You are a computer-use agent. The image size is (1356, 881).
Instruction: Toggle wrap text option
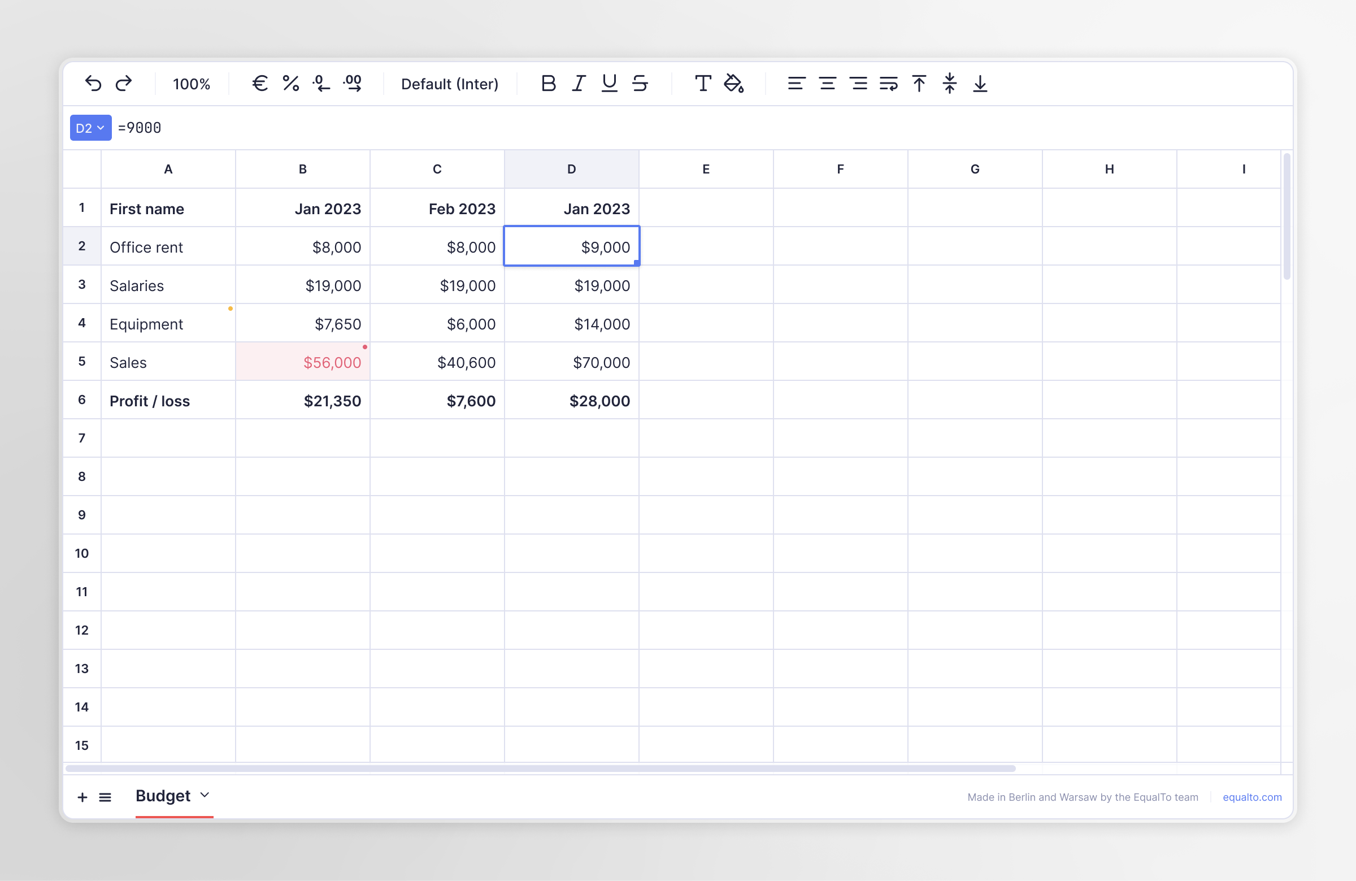(888, 84)
